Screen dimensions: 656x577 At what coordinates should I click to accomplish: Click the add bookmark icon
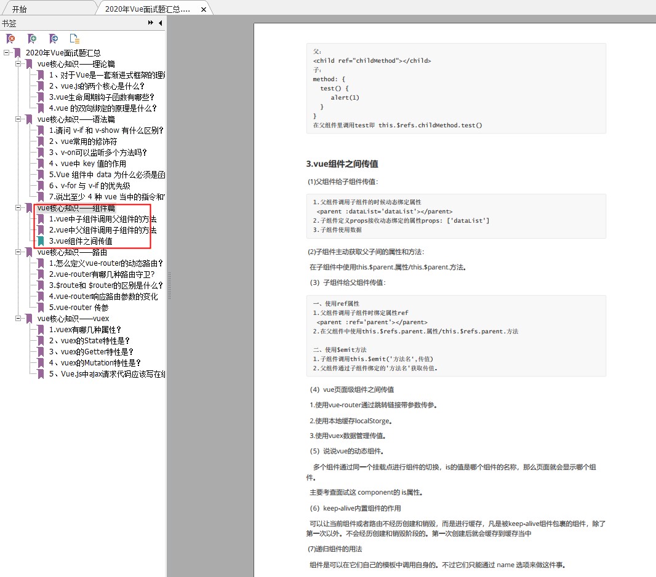click(x=32, y=39)
